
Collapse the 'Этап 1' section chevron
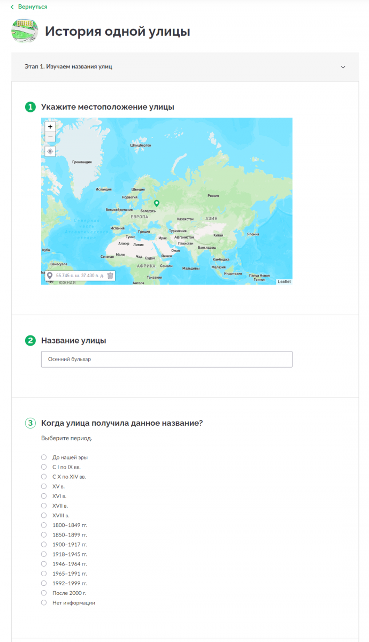343,67
